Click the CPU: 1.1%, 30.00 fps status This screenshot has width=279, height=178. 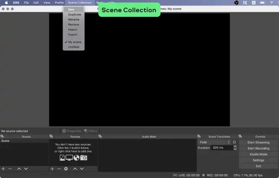tap(248, 175)
